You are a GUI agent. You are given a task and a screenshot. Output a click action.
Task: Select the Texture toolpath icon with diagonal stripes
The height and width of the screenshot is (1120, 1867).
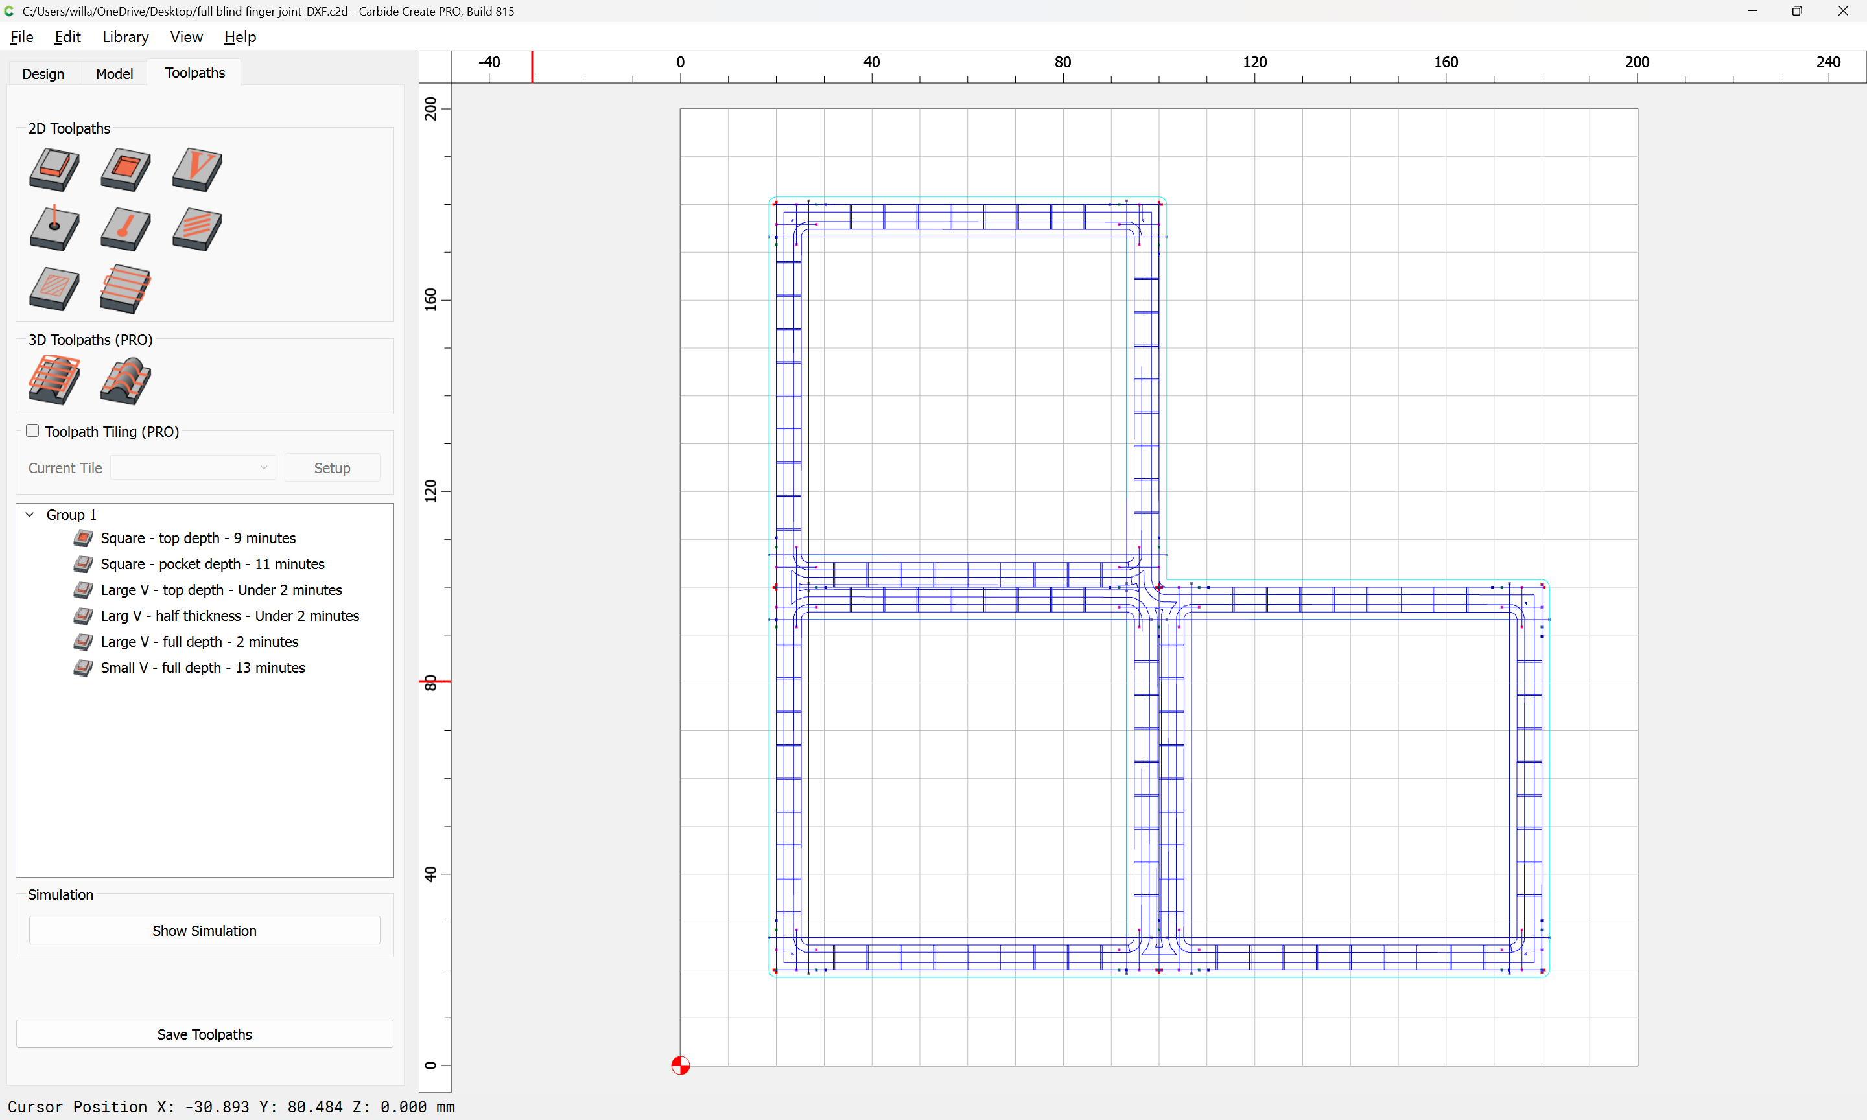coord(197,228)
